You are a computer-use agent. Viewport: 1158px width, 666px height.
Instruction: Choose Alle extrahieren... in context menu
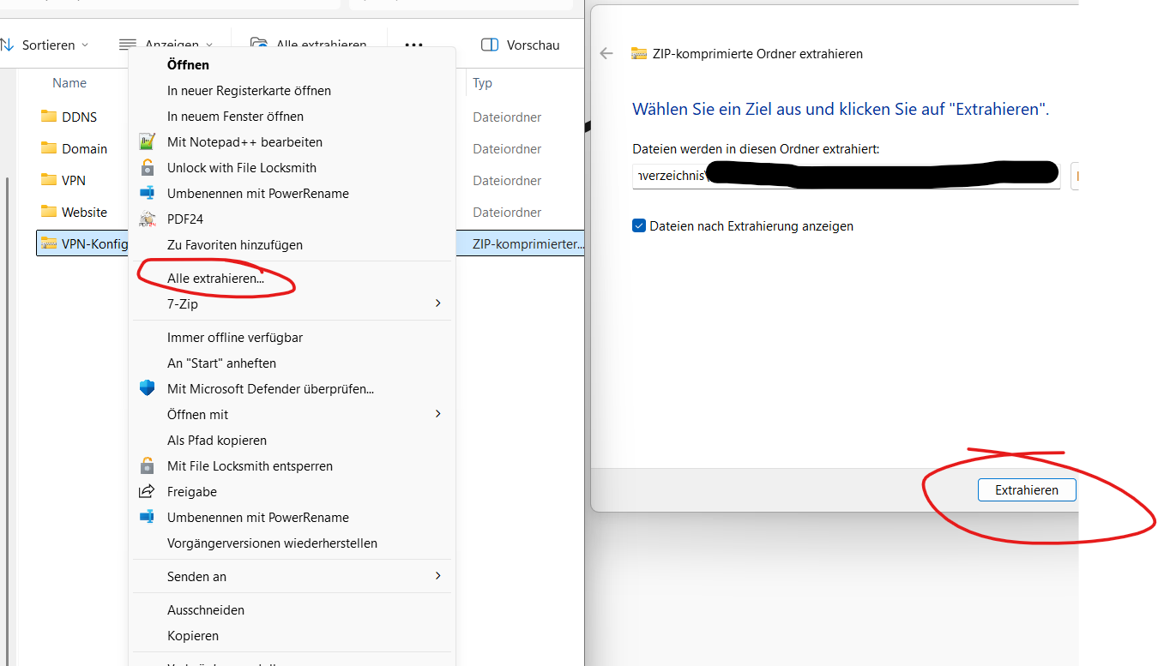tap(292, 279)
